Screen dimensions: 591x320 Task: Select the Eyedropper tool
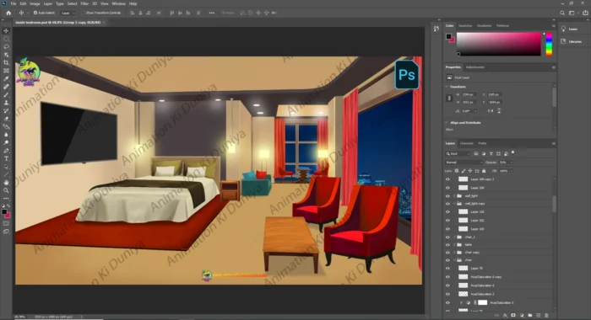6,78
